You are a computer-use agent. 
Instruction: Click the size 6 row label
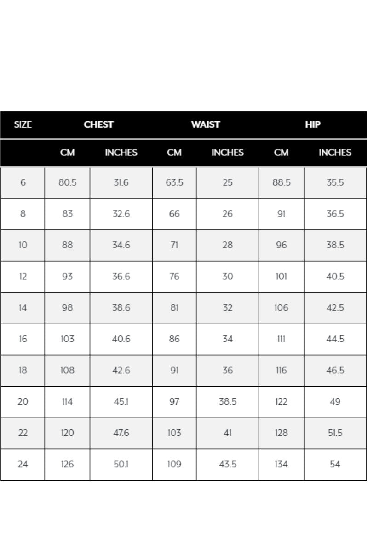23,182
